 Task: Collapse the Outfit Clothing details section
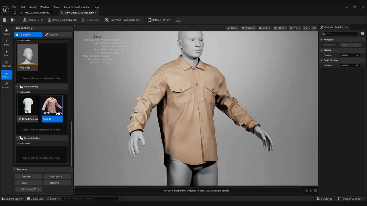coord(322,60)
